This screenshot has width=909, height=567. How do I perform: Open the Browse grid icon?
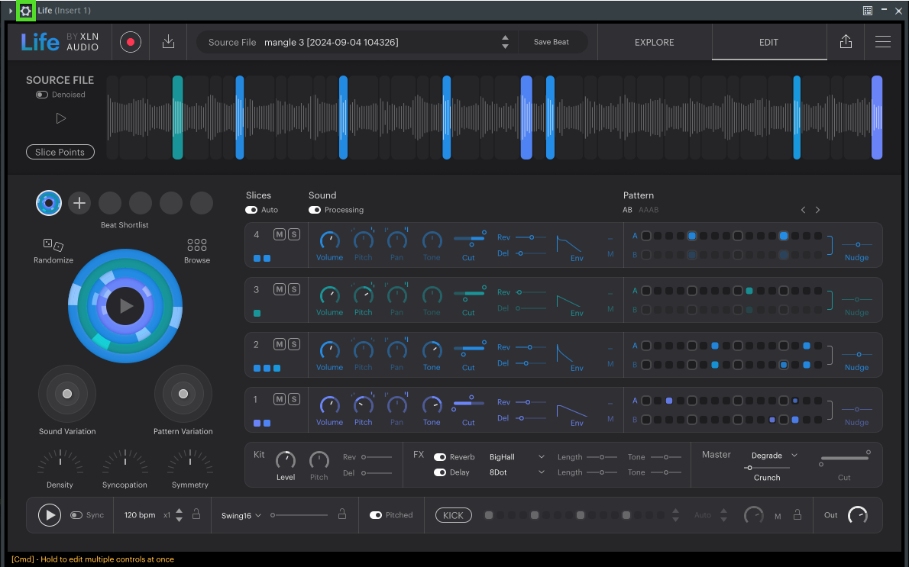197,245
